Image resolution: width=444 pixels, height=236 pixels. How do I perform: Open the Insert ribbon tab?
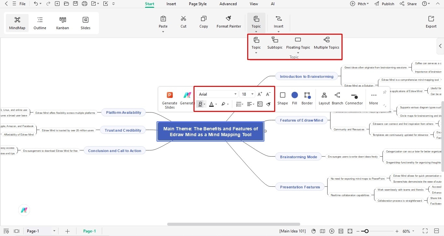click(171, 4)
